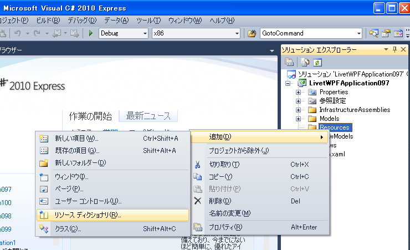Click the navigate-forward toolbar icon
410x250 pixels.
(x=75, y=33)
